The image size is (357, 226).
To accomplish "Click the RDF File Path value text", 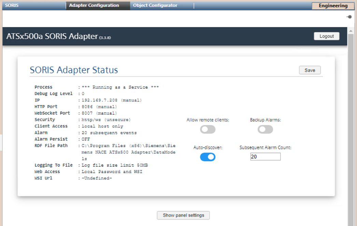I will (x=129, y=152).
